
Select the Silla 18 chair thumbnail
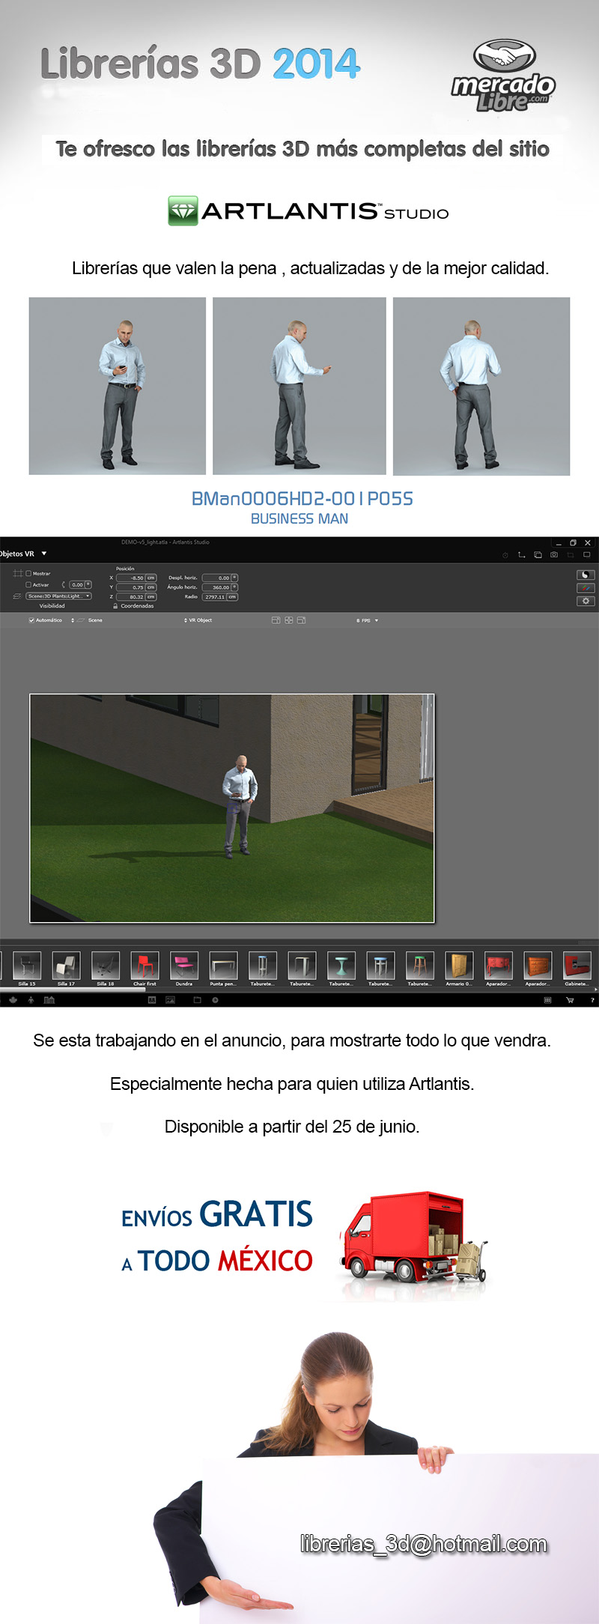point(106,965)
